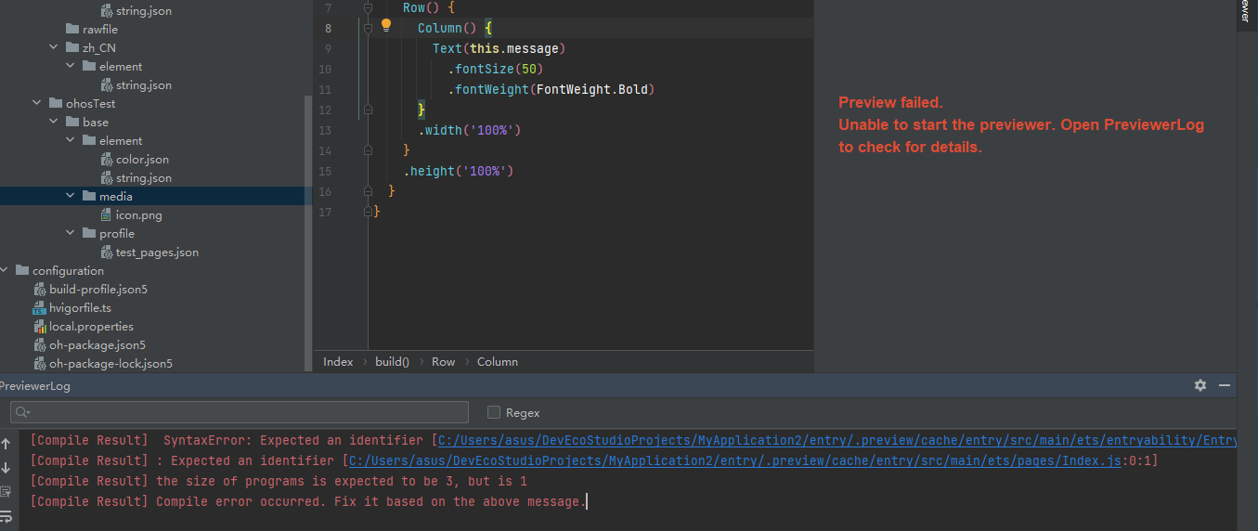Click fold marker at line 16
1258x531 pixels.
[368, 191]
